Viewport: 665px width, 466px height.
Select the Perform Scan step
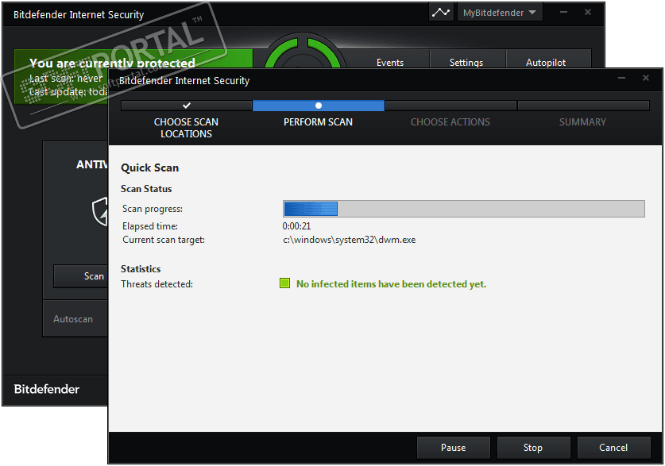point(318,122)
